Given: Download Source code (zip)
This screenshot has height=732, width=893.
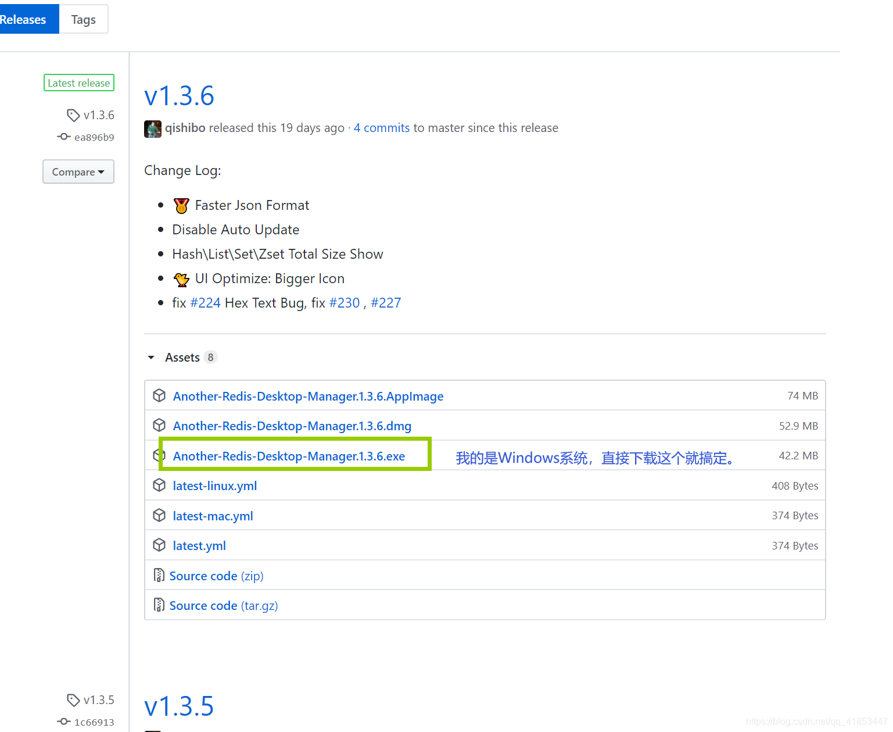Looking at the screenshot, I should coord(217,576).
